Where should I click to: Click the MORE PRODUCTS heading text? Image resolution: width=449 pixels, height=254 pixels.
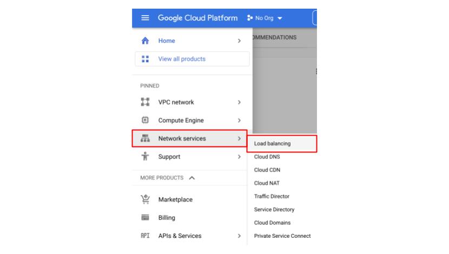[x=162, y=178]
